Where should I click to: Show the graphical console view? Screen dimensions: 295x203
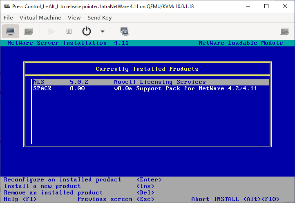tap(11, 31)
